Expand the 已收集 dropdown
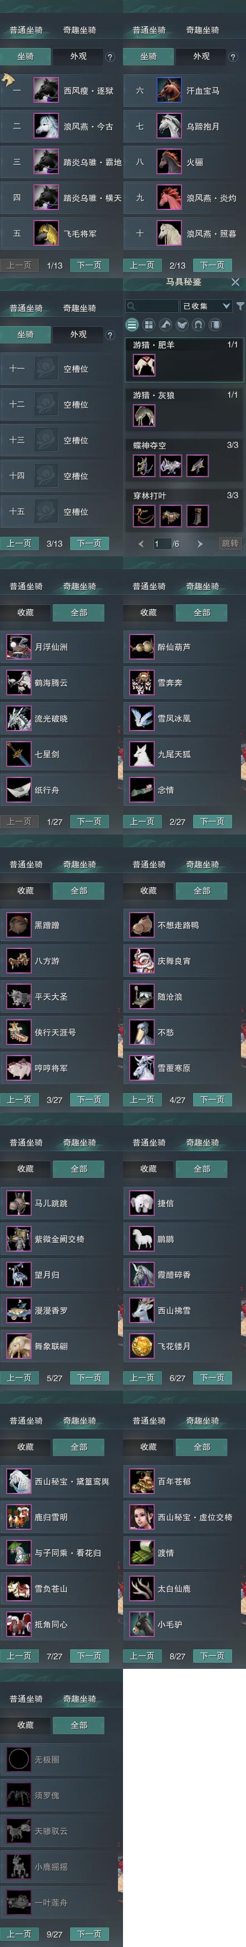 [x=205, y=306]
